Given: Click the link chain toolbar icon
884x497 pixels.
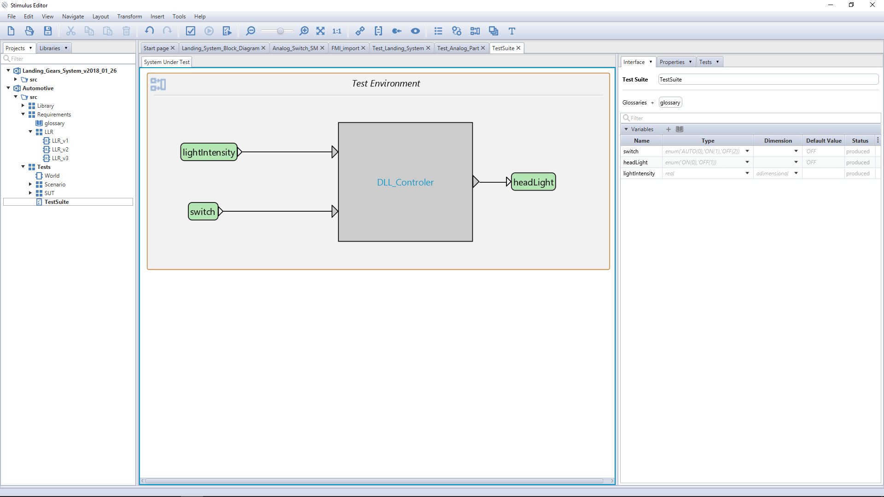Looking at the screenshot, I should click(360, 31).
